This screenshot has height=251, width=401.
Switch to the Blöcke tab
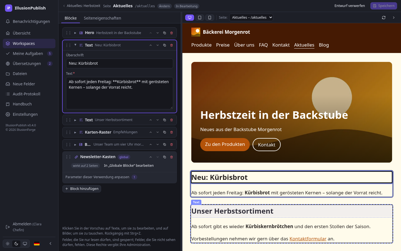tap(70, 18)
